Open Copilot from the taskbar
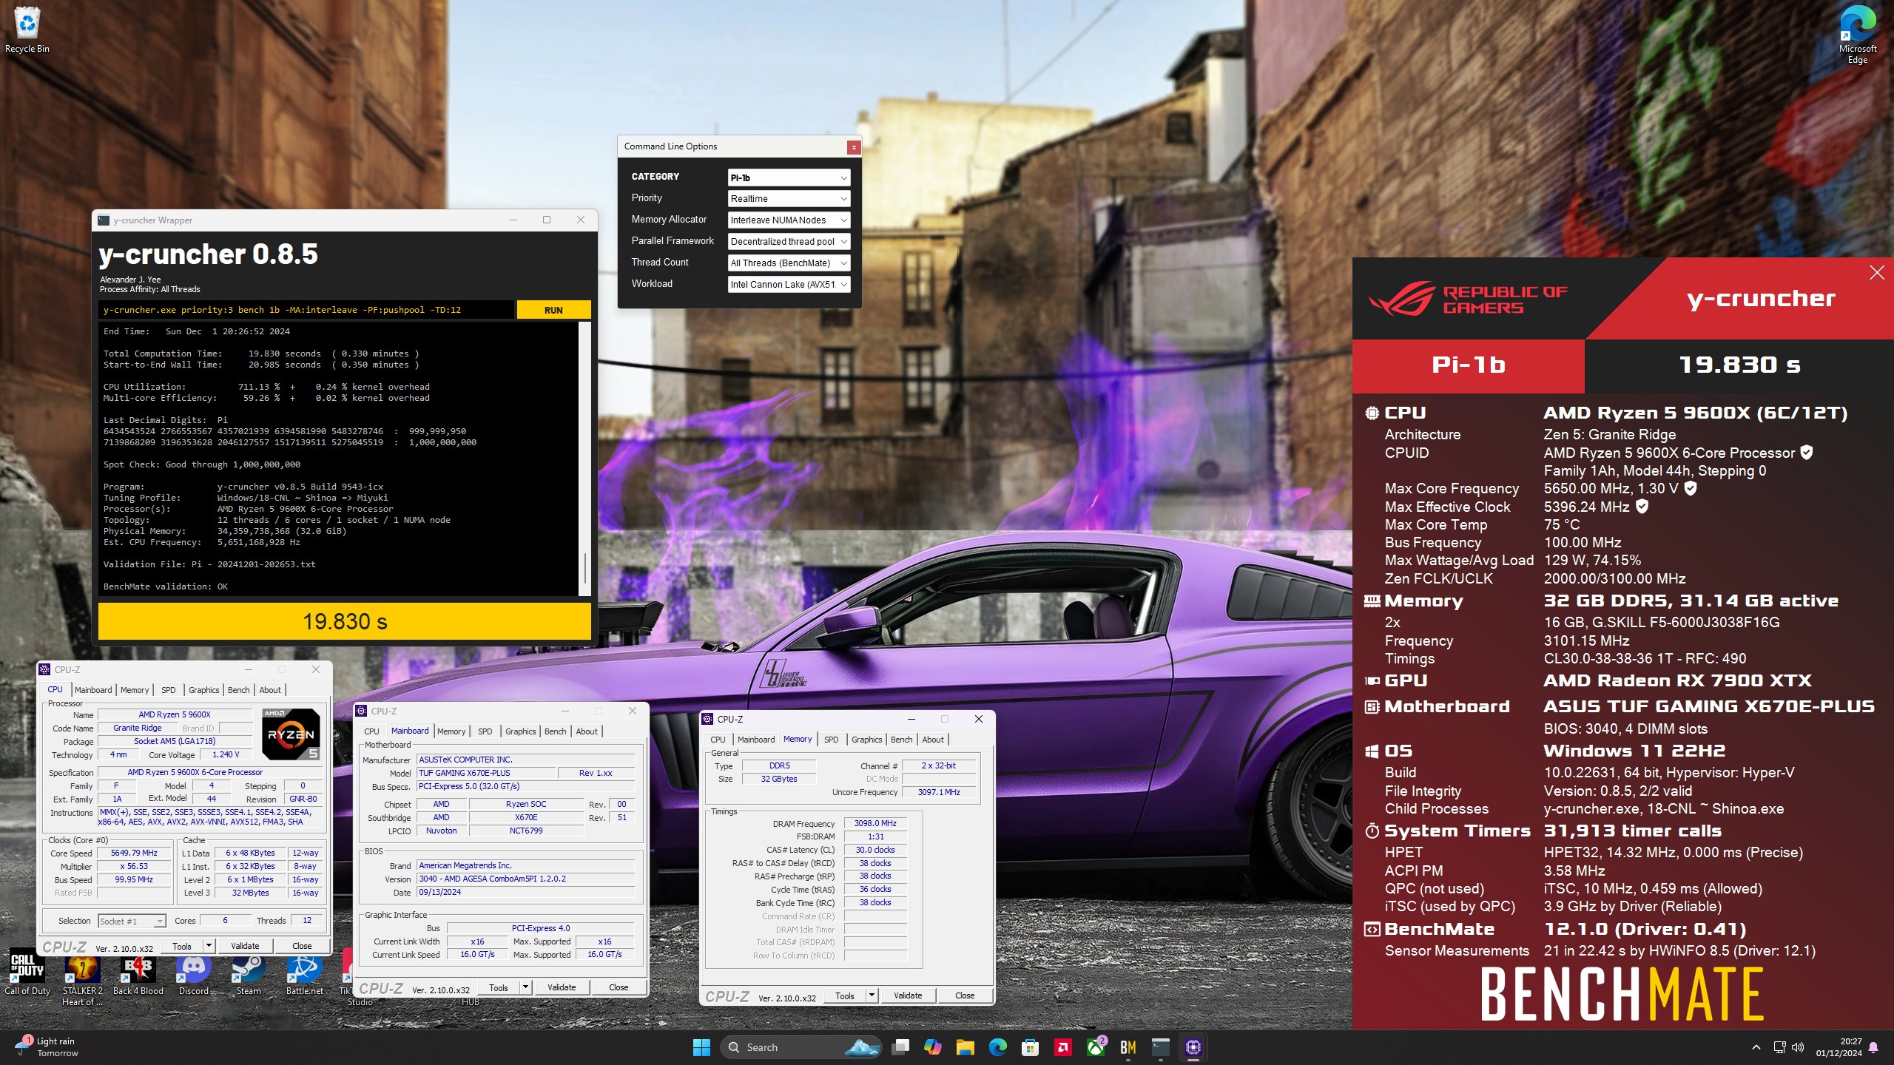Image resolution: width=1894 pixels, height=1065 pixels. pos(932,1047)
